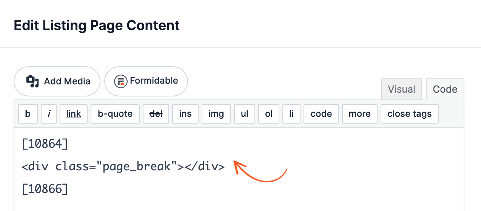The image size is (481, 211).
Task: Insert unordered list with ul button
Action: 245,114
